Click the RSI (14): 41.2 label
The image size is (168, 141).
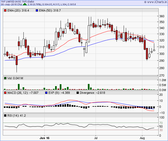[17, 115]
